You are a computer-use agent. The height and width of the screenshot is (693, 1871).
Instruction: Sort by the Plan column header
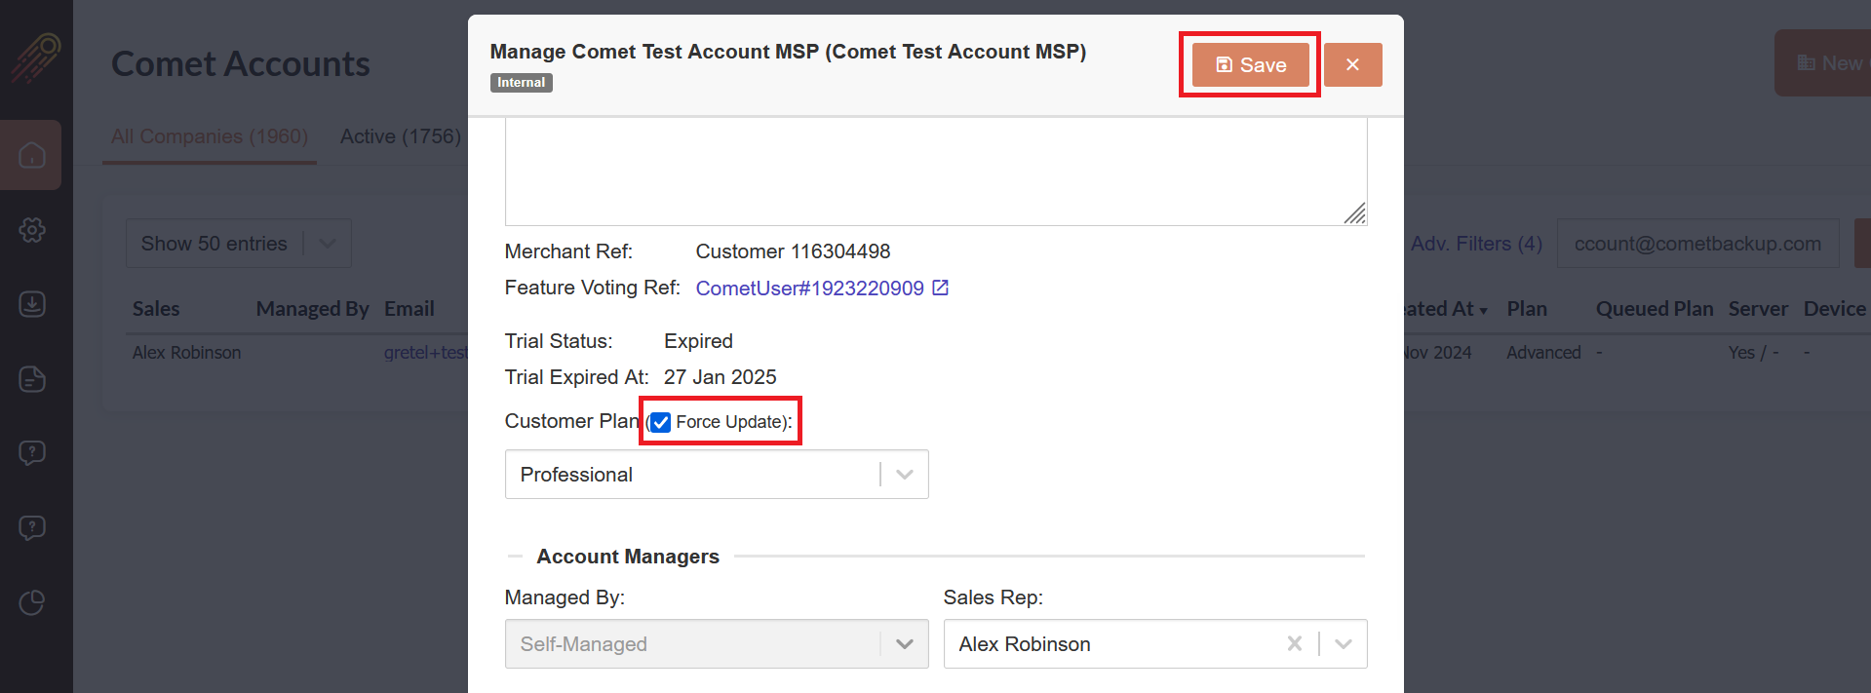(1527, 309)
